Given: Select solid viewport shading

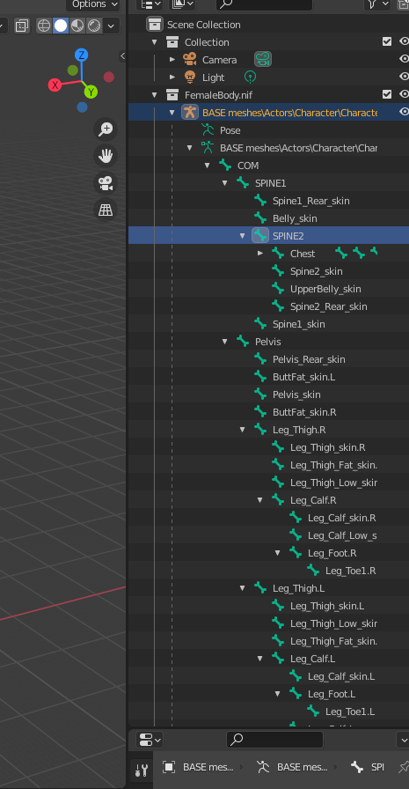Looking at the screenshot, I should 61,26.
